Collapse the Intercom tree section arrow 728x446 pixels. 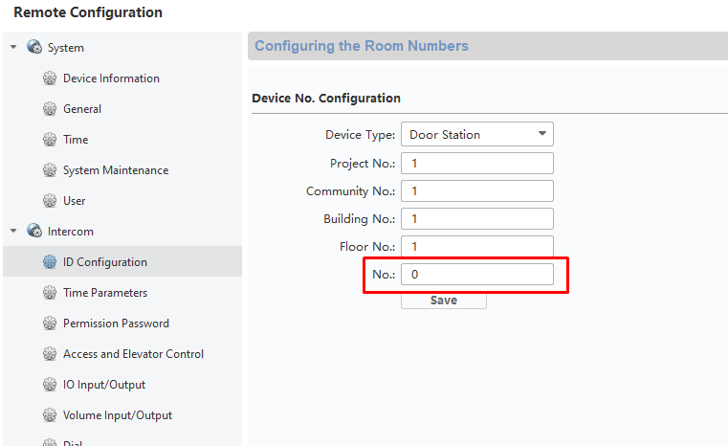(x=13, y=231)
